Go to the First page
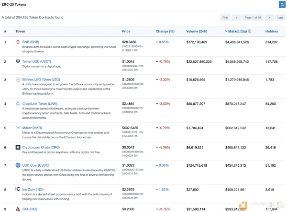The height and width of the screenshot is (212, 287). [225, 18]
